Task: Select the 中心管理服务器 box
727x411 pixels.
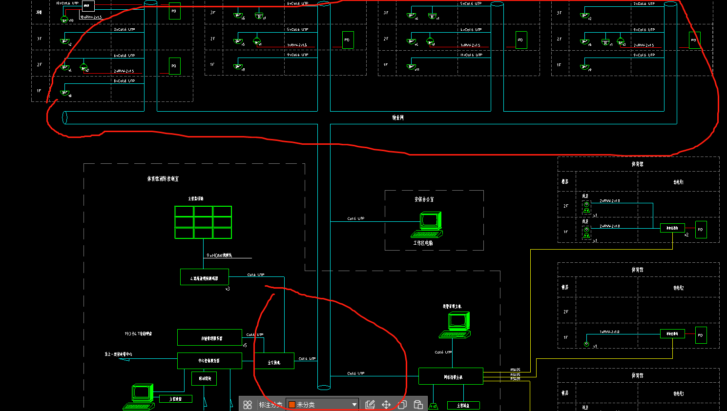Action: point(209,361)
